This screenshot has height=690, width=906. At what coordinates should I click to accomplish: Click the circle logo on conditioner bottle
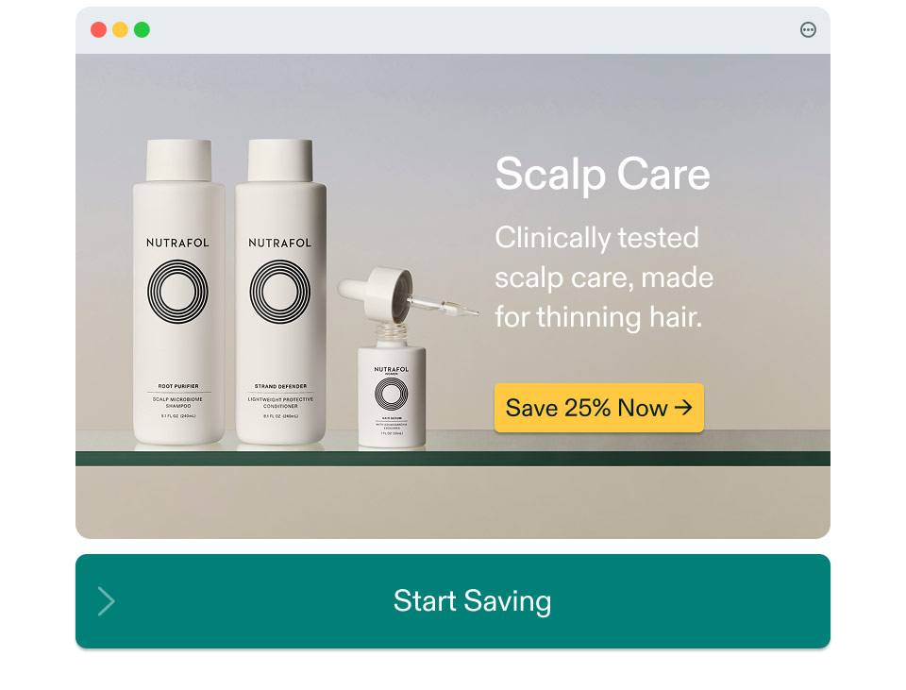(x=279, y=291)
